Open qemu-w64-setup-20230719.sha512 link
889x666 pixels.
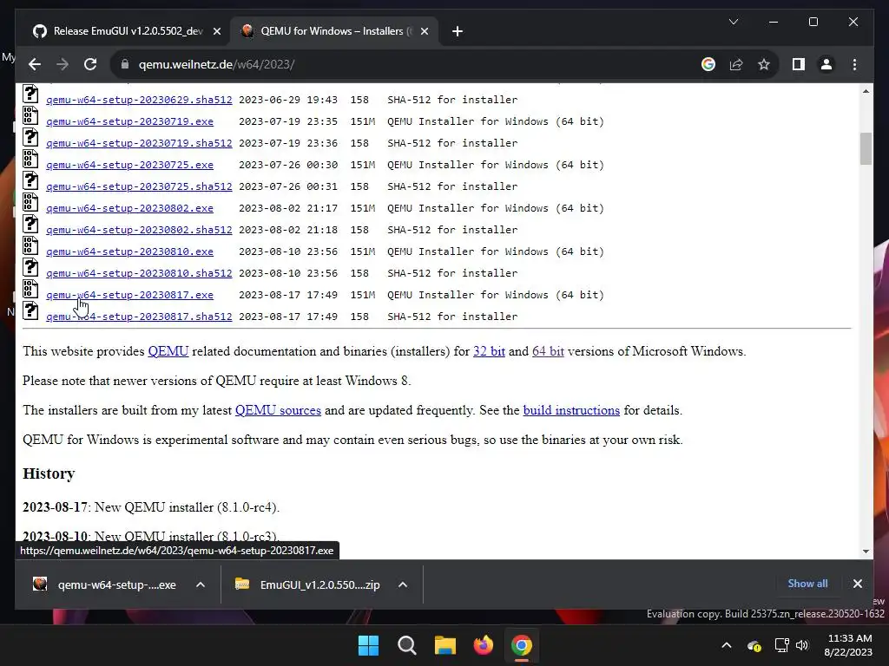pyautogui.click(x=139, y=143)
